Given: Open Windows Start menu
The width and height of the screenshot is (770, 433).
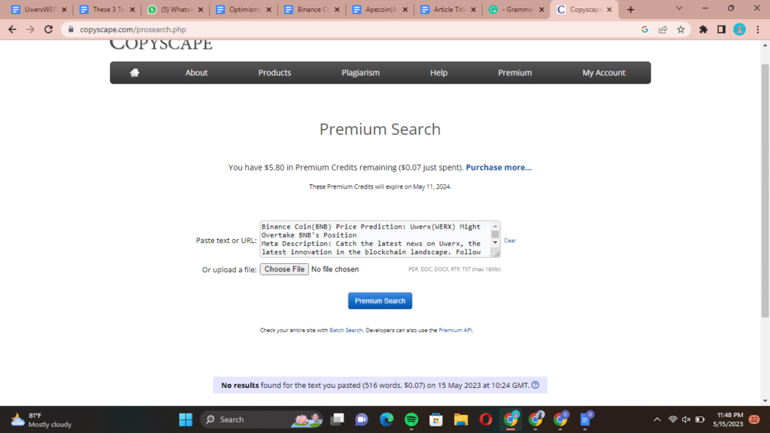Looking at the screenshot, I should click(186, 419).
